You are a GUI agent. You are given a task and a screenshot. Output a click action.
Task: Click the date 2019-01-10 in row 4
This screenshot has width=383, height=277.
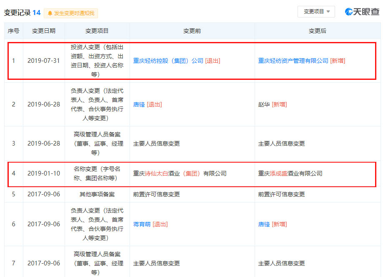point(44,173)
